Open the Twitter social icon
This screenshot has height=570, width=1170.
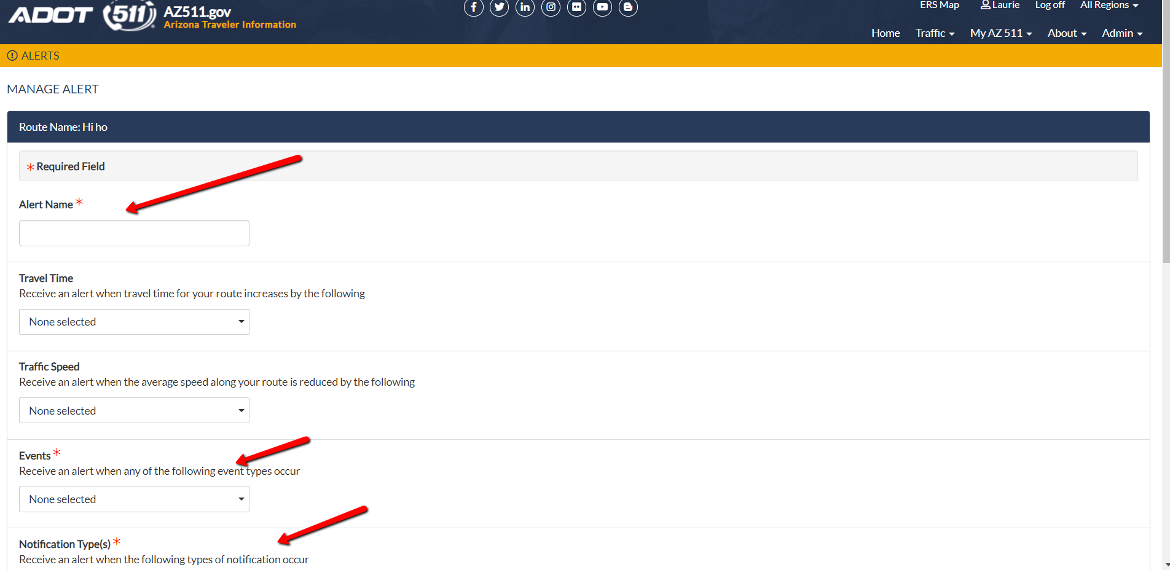(x=499, y=7)
